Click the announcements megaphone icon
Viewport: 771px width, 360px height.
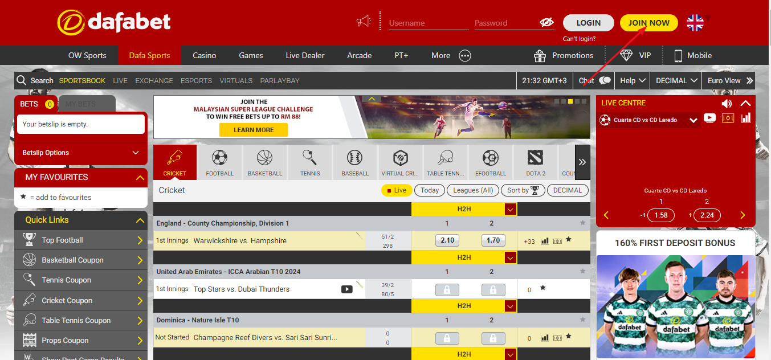(x=363, y=22)
